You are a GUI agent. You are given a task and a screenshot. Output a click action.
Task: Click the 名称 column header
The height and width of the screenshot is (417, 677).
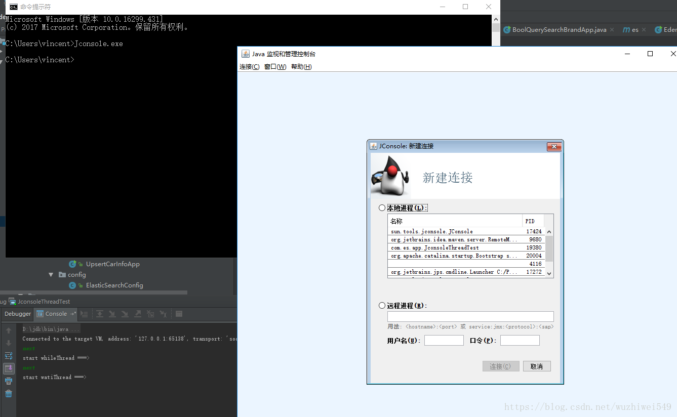pos(455,221)
